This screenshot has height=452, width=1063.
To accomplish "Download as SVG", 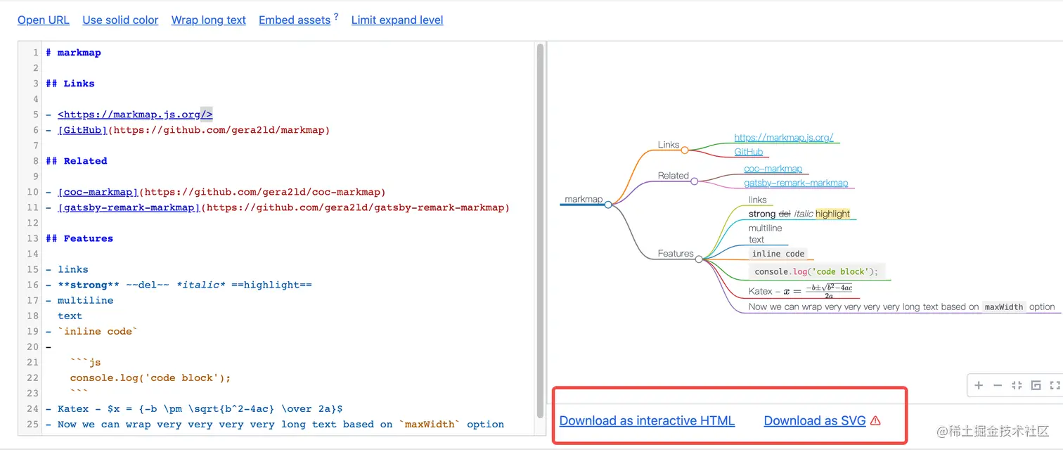I will [815, 420].
